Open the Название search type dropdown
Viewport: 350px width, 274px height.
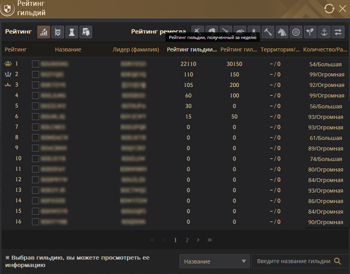tap(215, 261)
